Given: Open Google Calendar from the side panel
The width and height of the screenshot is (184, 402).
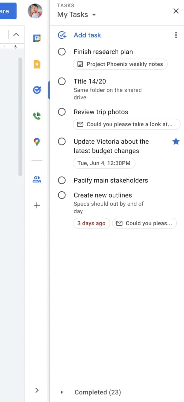Looking at the screenshot, I should (37, 38).
